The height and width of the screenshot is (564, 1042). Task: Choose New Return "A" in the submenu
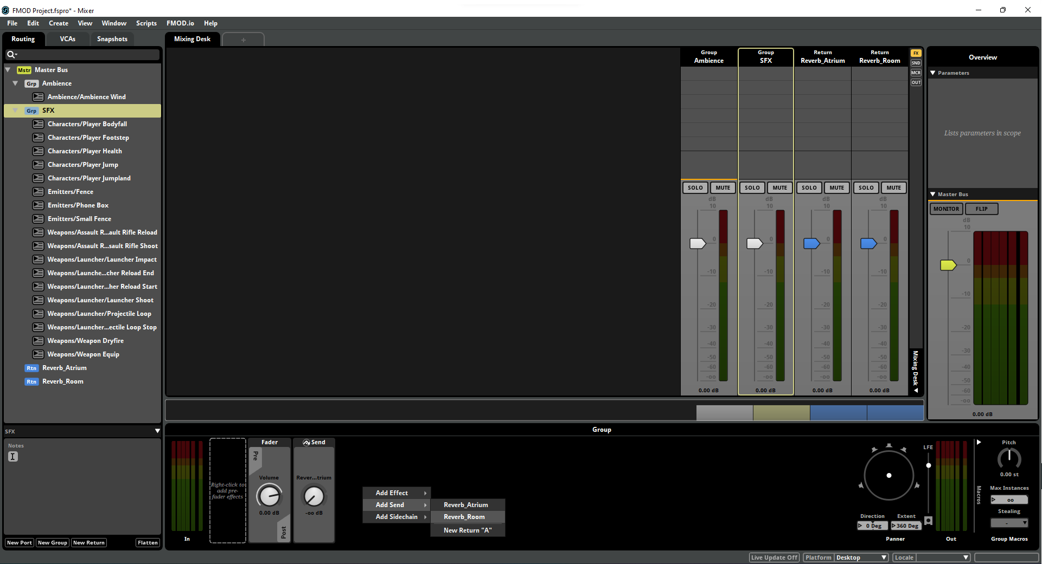point(468,530)
